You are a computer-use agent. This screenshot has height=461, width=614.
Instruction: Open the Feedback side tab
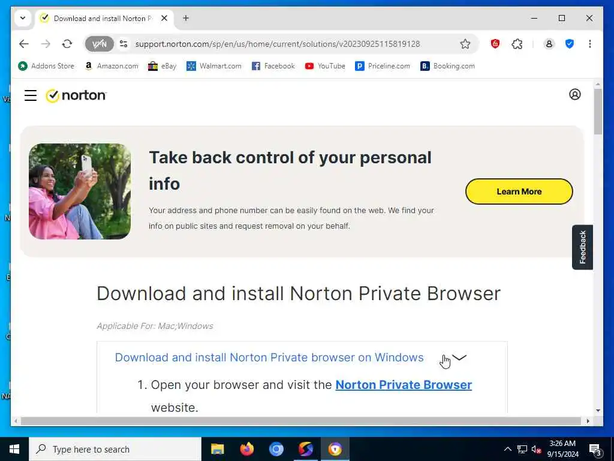coord(582,247)
